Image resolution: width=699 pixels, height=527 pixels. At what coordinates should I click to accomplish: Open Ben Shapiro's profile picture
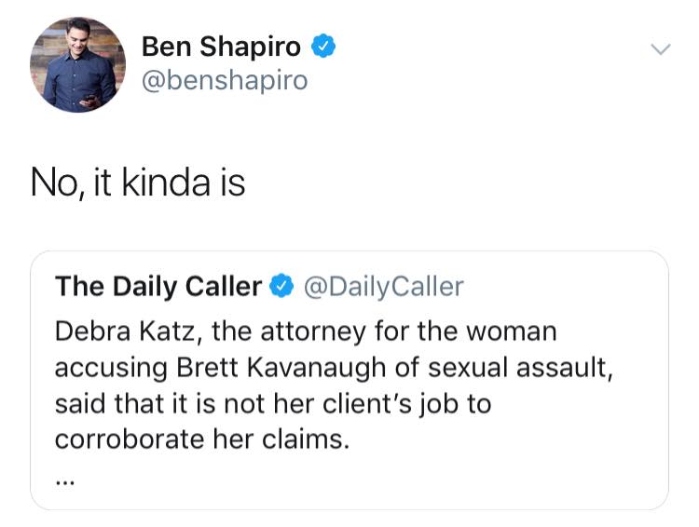click(x=77, y=65)
